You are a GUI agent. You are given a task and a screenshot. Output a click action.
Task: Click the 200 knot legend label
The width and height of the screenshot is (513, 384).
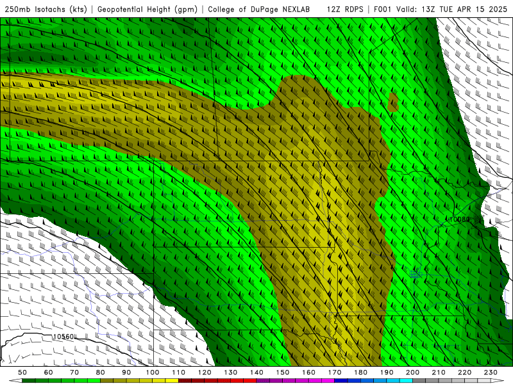412,372
